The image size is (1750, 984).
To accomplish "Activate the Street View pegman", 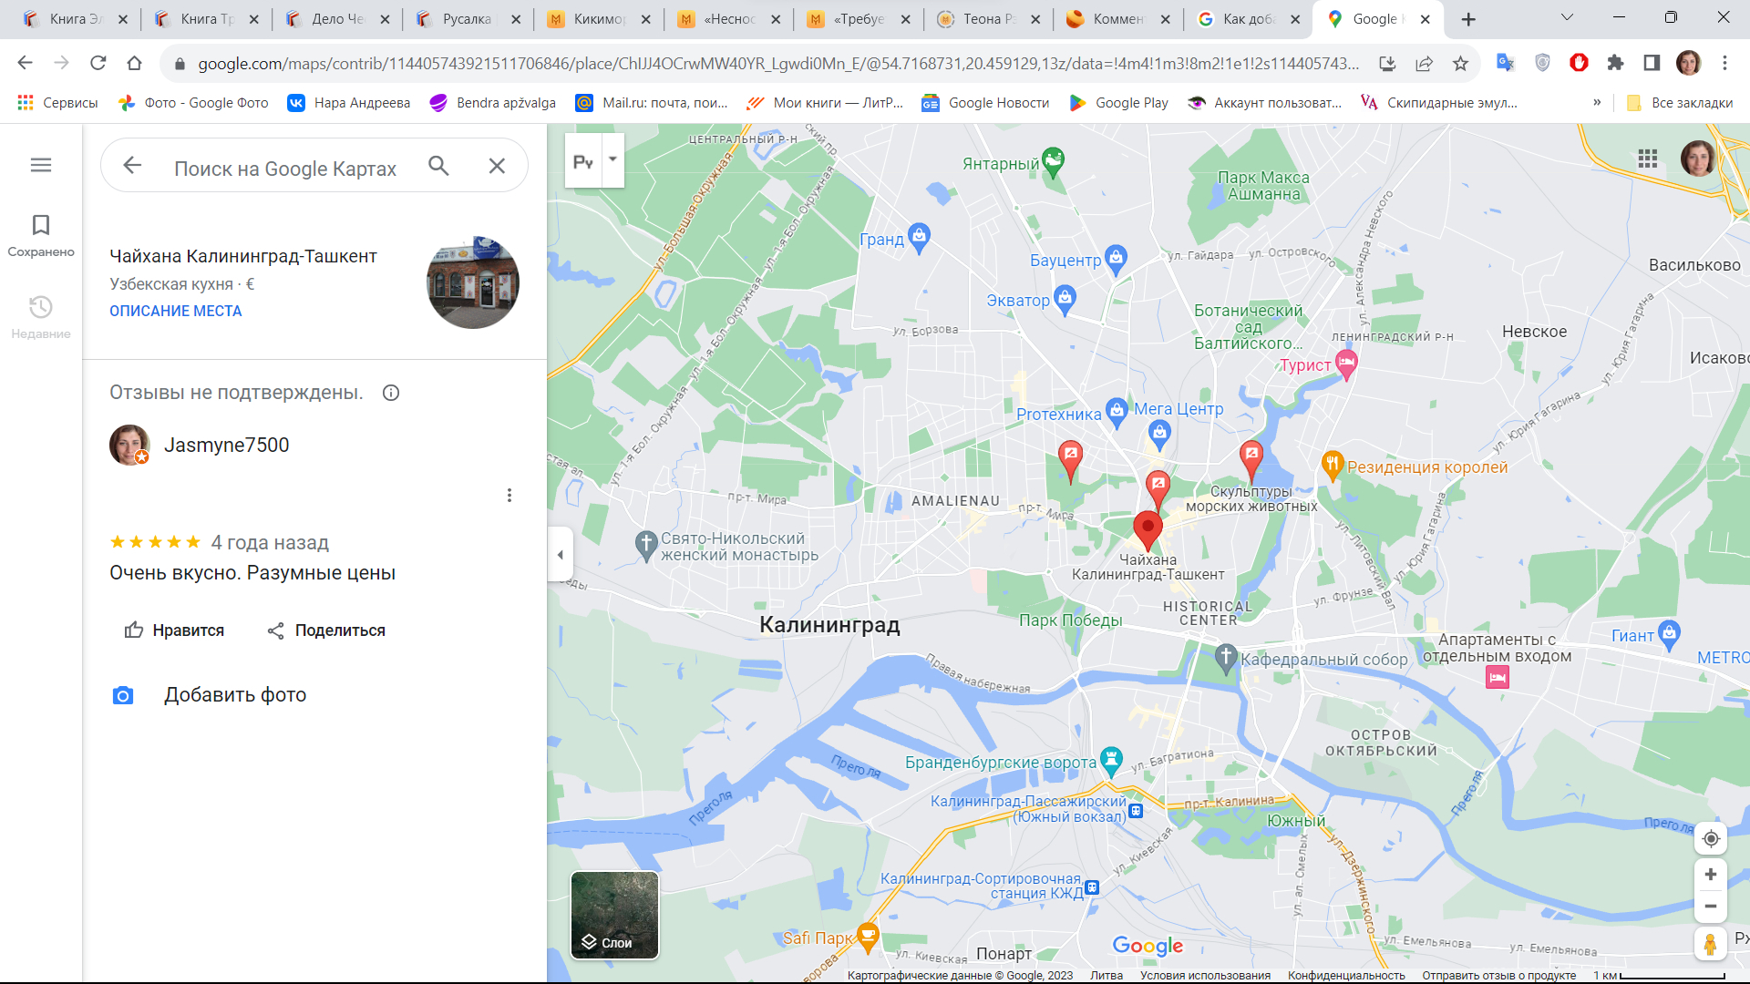I will click(1711, 944).
